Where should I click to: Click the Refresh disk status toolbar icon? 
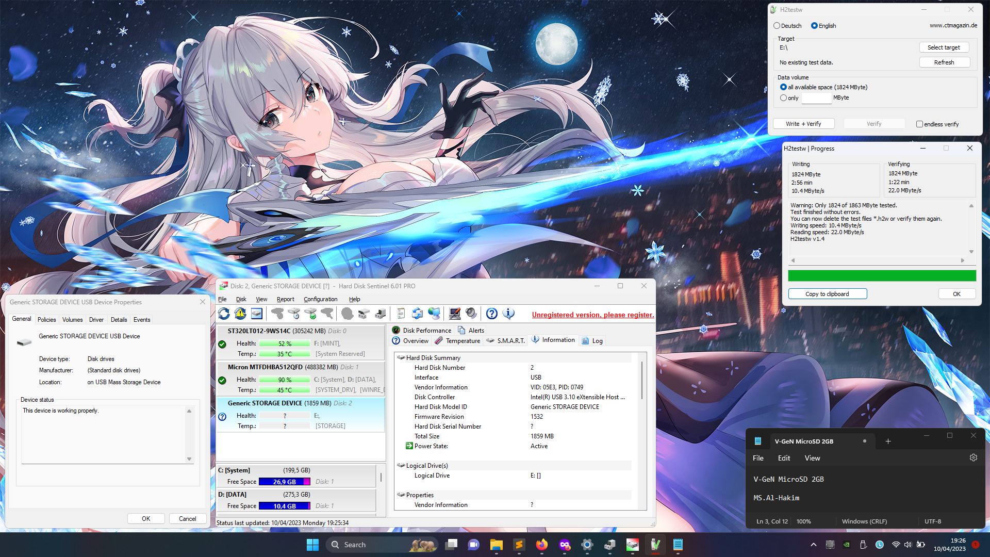point(224,314)
